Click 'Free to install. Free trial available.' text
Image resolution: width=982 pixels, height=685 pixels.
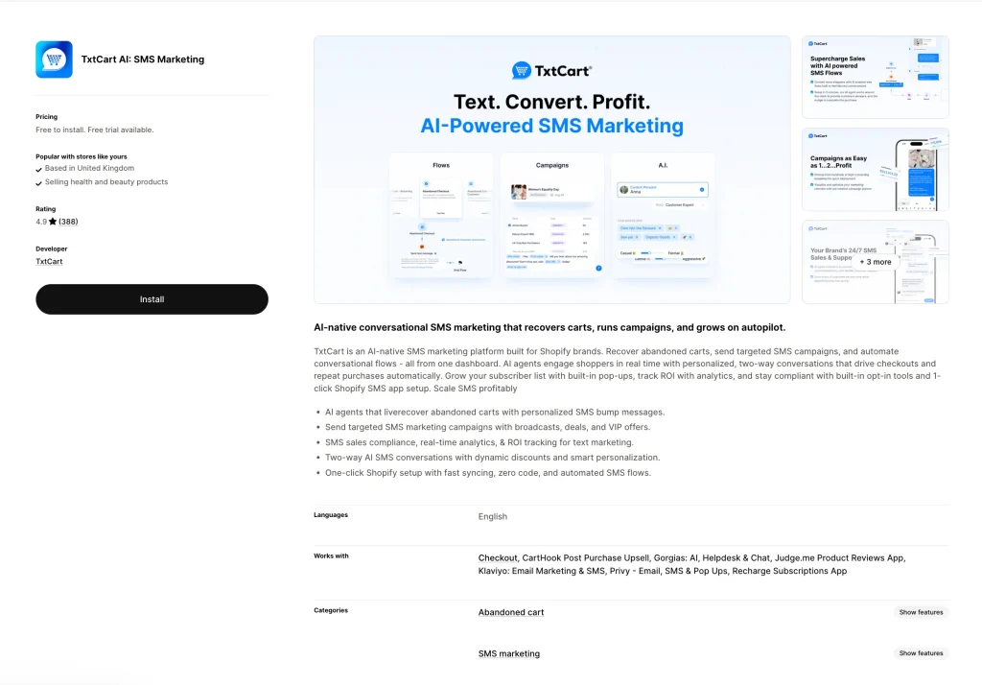pyautogui.click(x=95, y=130)
